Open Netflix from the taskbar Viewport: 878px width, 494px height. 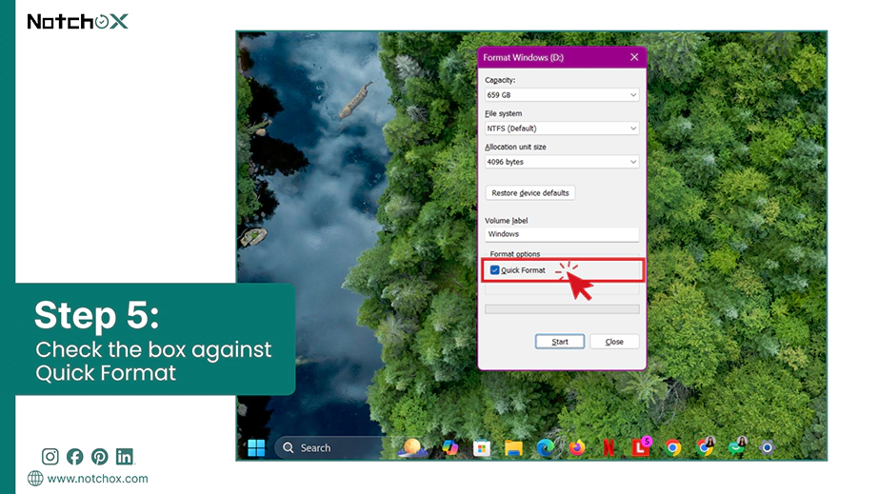(609, 447)
